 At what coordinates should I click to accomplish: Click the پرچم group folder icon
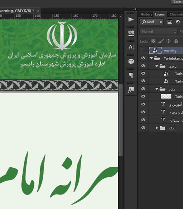[x=163, y=66]
